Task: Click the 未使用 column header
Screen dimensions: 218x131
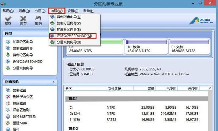Action: 188,88
